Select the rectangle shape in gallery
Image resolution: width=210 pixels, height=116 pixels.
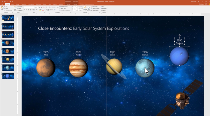pos(77,7)
